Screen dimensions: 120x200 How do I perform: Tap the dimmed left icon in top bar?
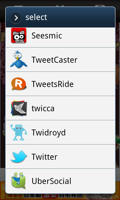coord(18,6)
